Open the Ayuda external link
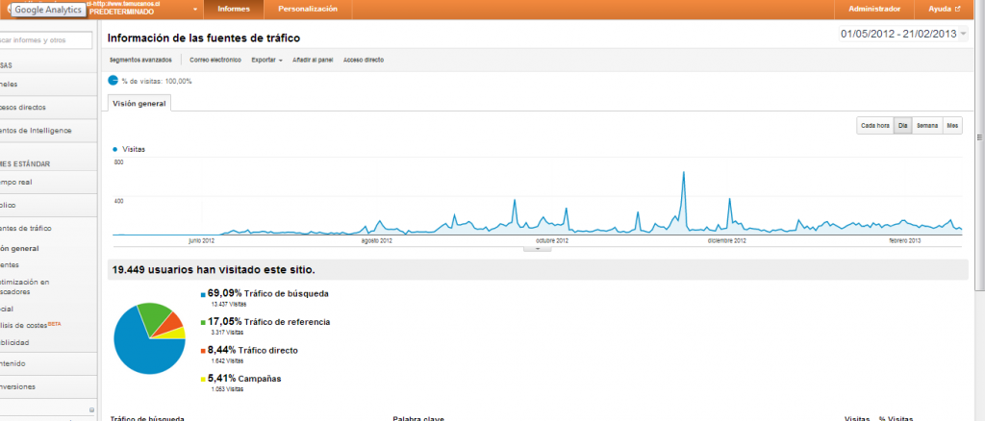 945,10
